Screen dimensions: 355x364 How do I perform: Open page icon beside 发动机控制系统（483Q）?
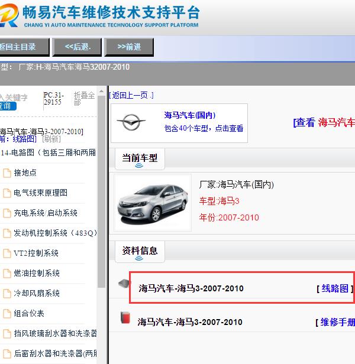[7, 233]
